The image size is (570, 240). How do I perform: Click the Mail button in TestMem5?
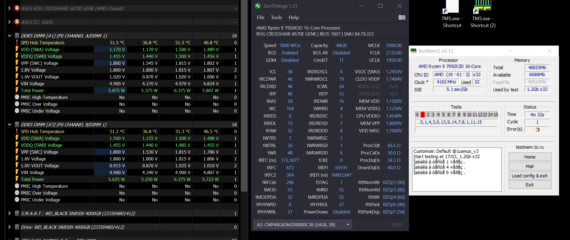click(x=530, y=166)
